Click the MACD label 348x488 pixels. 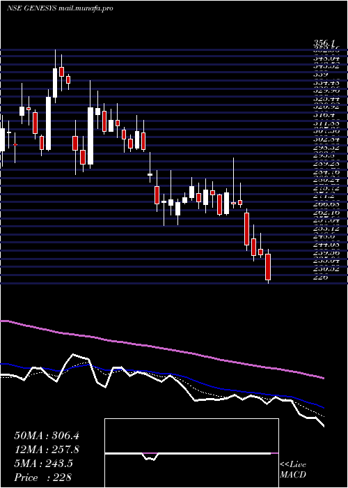(x=293, y=475)
